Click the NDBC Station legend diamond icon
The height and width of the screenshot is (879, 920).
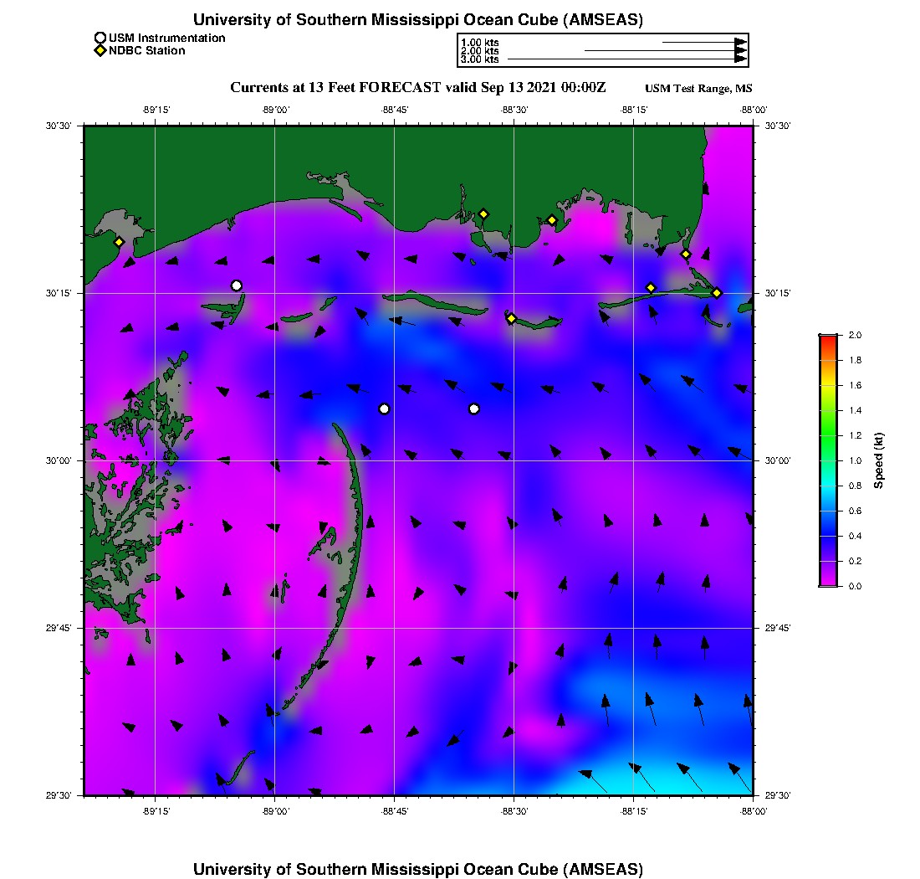100,51
